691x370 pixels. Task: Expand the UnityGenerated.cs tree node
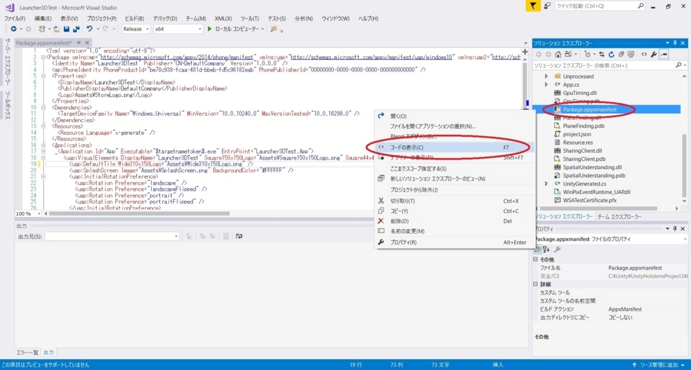click(547, 183)
